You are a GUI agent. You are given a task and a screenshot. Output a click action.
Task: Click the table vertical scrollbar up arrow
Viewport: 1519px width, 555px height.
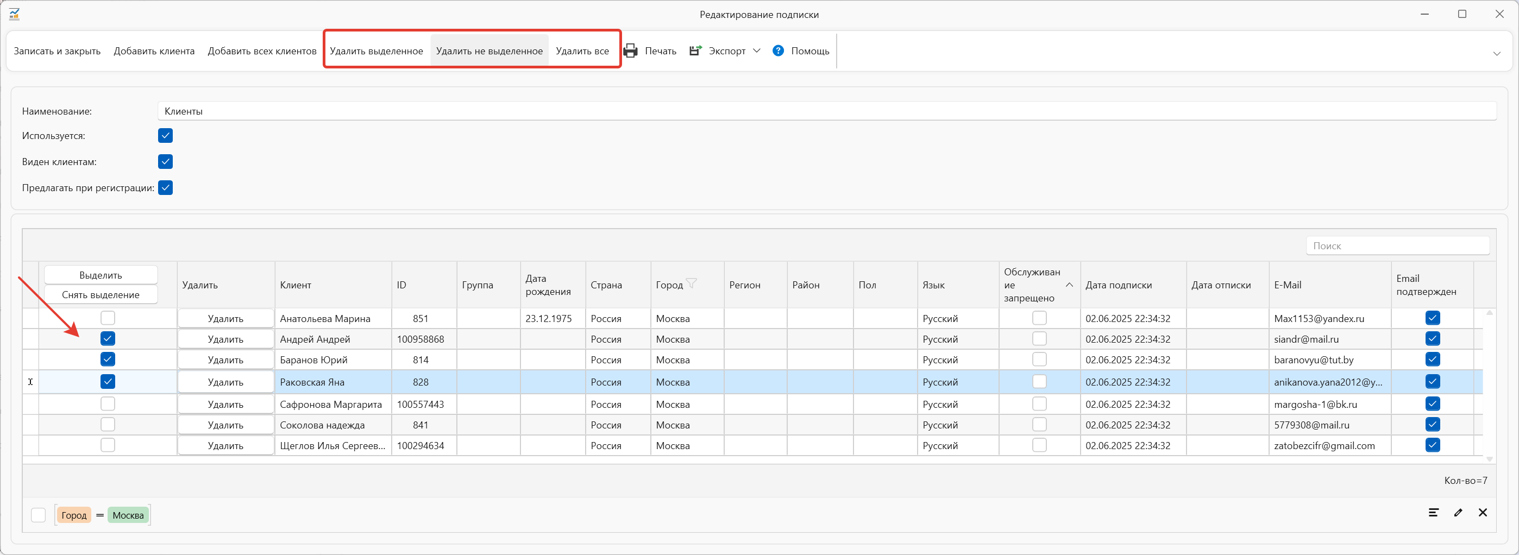tap(1490, 313)
